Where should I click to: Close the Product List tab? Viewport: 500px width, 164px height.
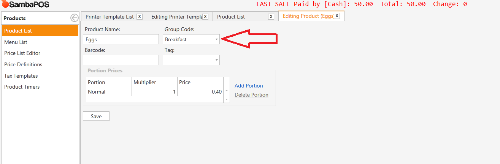[x=271, y=16]
